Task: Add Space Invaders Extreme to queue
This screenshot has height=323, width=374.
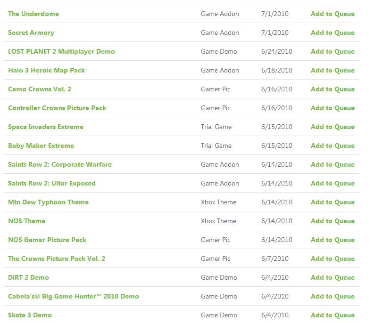Action: coord(332,127)
